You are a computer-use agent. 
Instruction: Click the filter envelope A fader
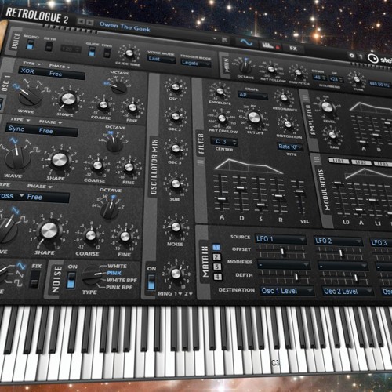tap(222, 199)
